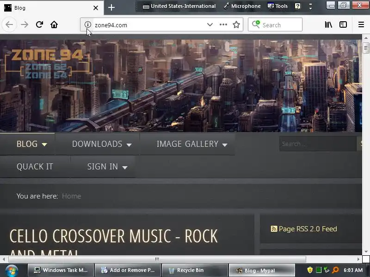Toggle the sidebar view
The width and height of the screenshot is (370, 277).
tap(343, 24)
